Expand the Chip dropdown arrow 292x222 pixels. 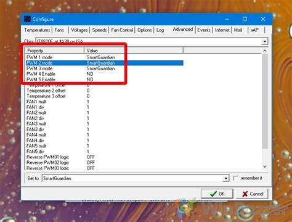[265, 41]
